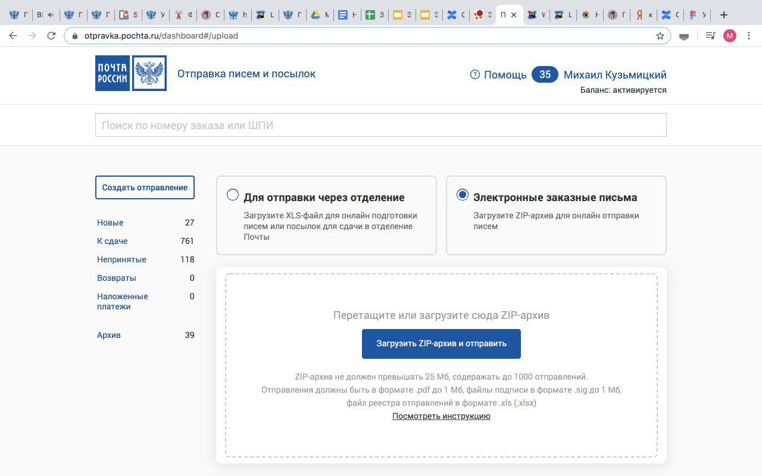Viewport: 762px width, 476px height.
Task: Open the Chrome profile avatar M
Action: click(x=730, y=36)
